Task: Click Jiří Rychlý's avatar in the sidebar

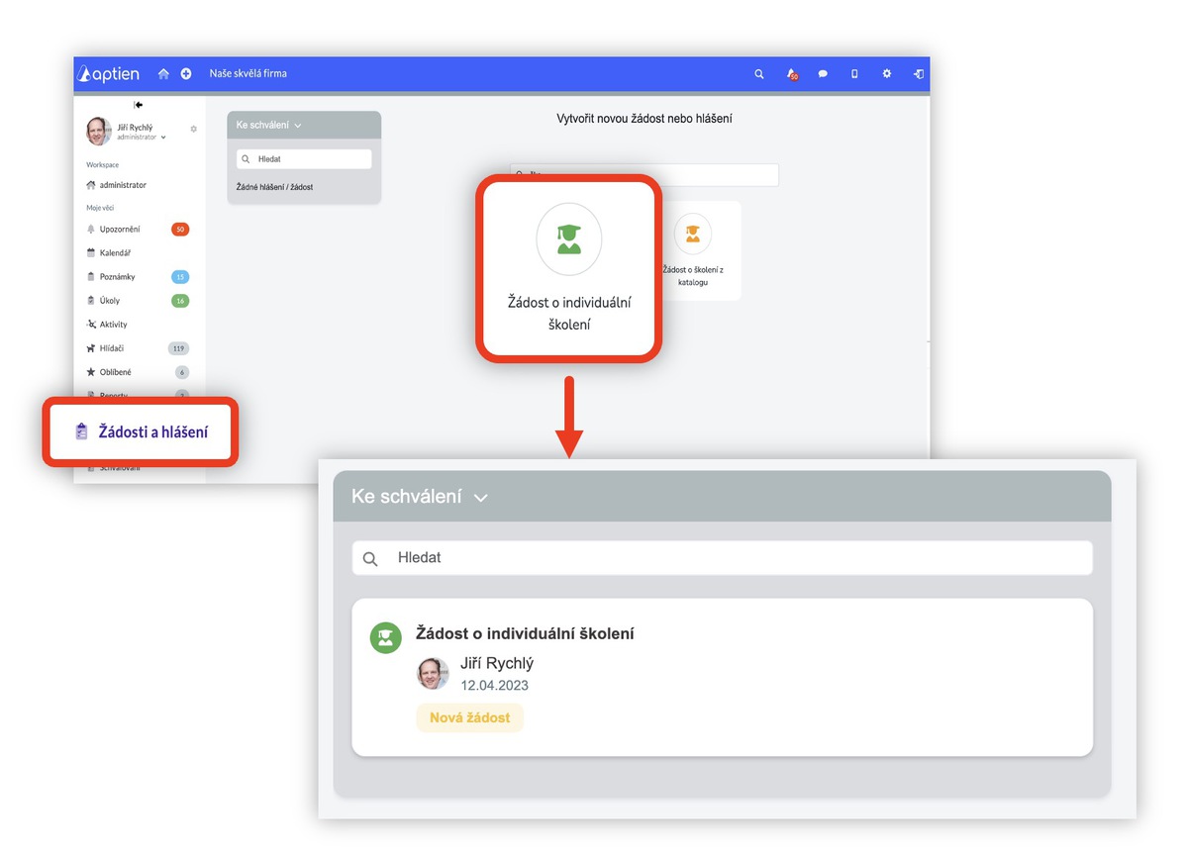Action: (98, 132)
